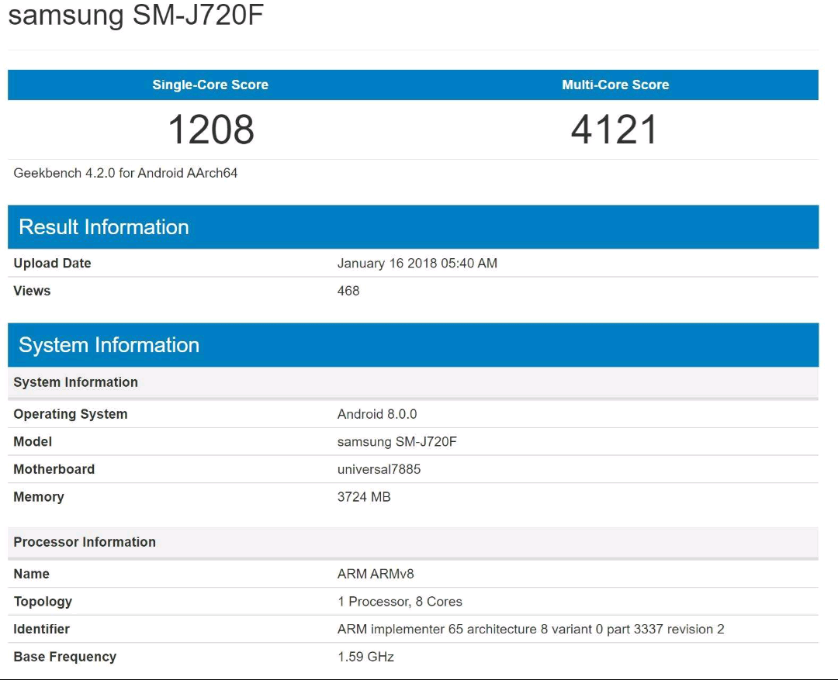Viewport: 838px width, 680px height.
Task: Select the Android 8.0.0 operating system value
Action: pos(377,414)
